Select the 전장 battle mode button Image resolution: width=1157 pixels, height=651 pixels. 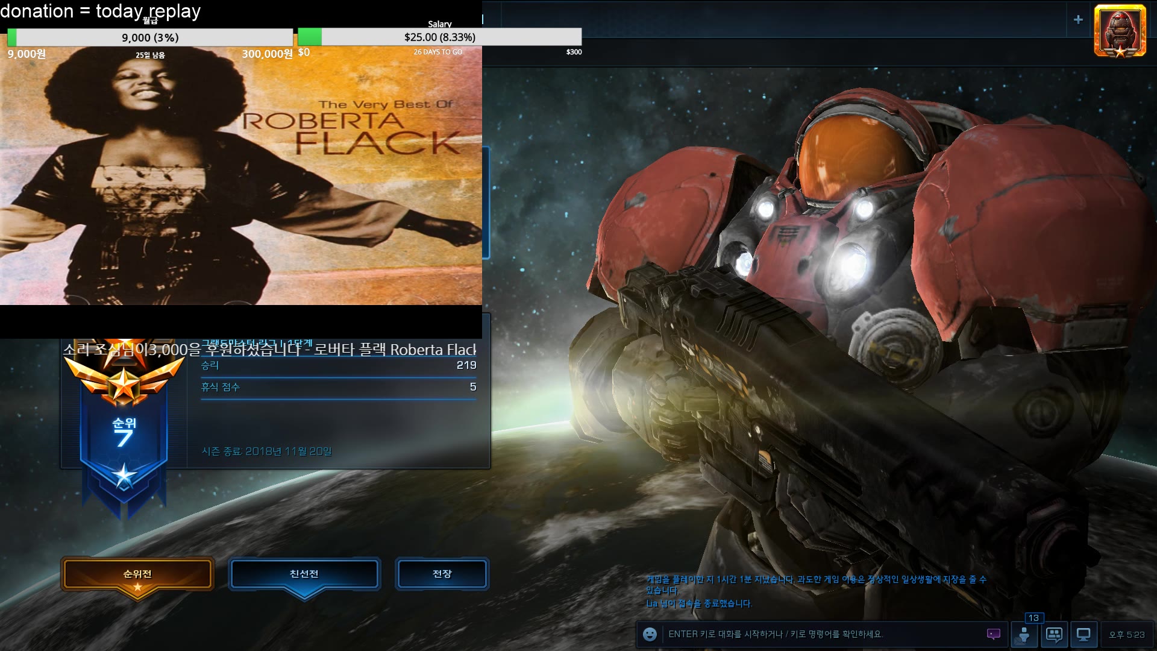tap(442, 574)
